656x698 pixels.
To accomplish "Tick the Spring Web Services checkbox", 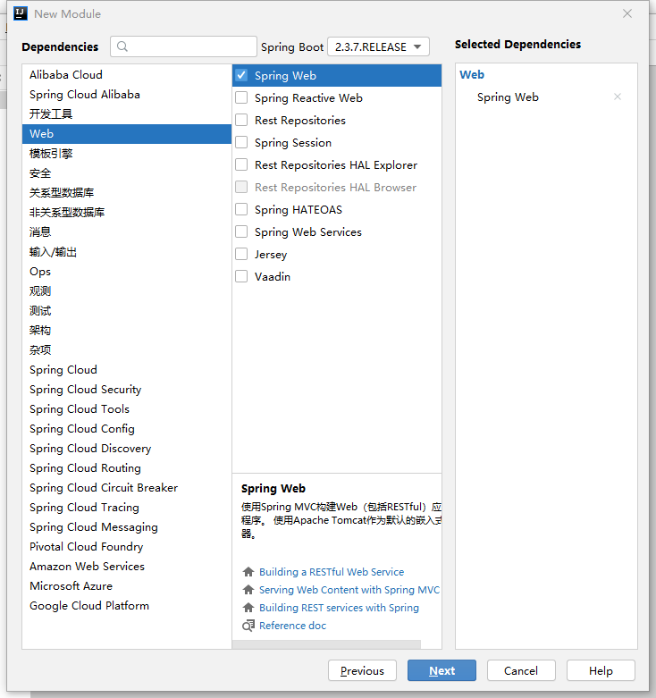I will [241, 231].
